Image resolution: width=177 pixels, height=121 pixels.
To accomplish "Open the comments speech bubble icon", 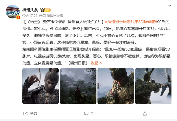I will pyautogui.click(x=86, y=113).
